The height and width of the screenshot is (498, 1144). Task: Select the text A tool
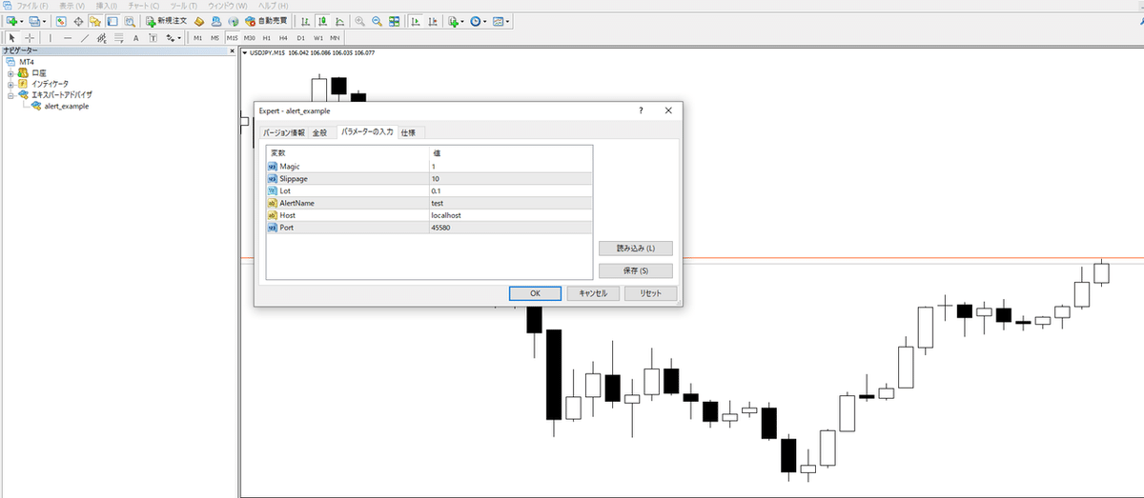pos(135,38)
